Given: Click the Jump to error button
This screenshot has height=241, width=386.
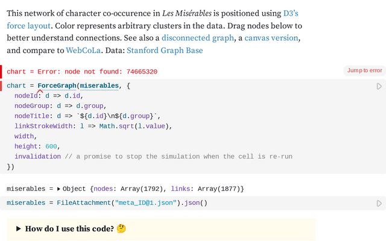Looking at the screenshot, I should coord(364,70).
